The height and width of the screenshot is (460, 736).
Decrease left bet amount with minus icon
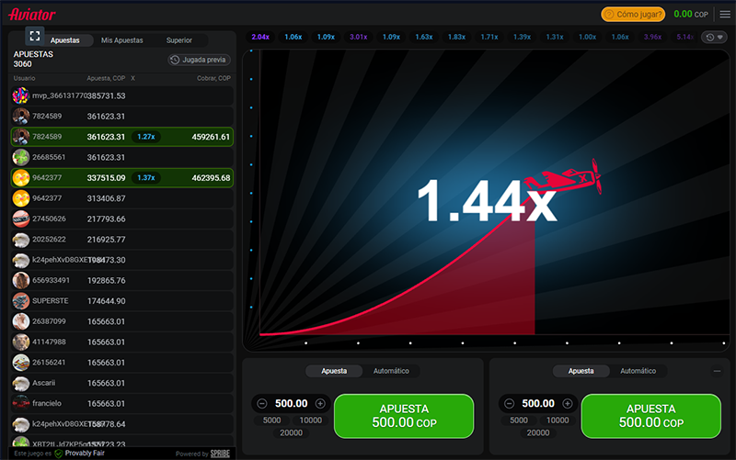(262, 403)
